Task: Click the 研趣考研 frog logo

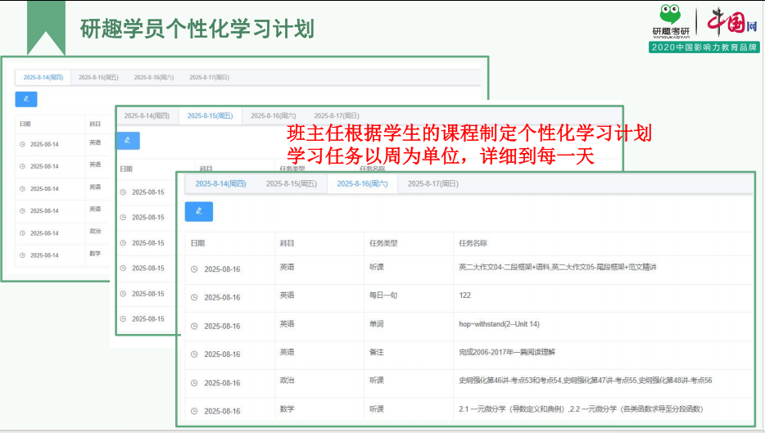Action: 671,21
